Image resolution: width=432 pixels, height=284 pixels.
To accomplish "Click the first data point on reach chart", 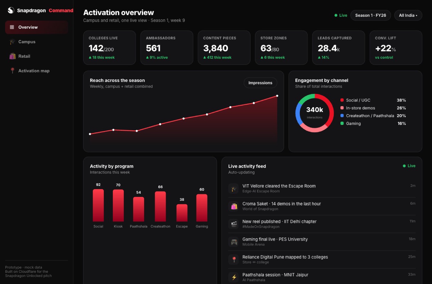I will coord(90,134).
